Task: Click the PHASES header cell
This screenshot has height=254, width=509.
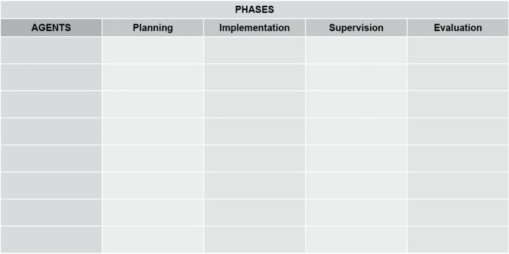Action: click(254, 10)
